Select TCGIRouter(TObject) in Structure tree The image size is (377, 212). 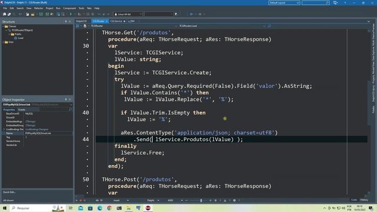click(x=22, y=30)
